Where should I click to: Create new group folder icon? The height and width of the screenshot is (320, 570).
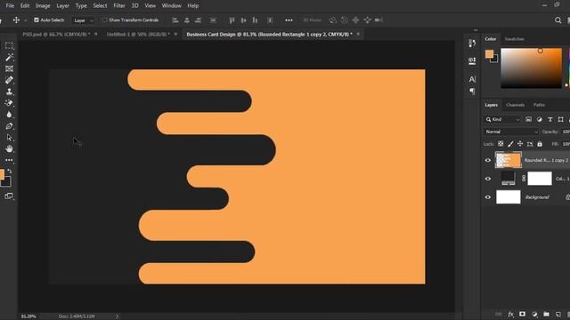[546, 314]
